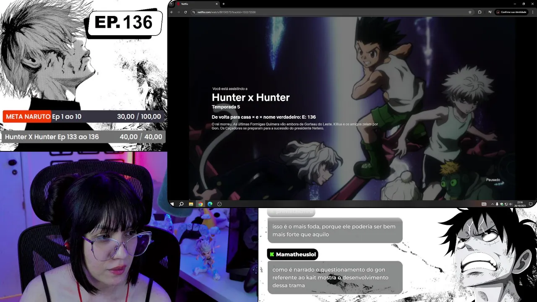Click the Pausado status text
Image resolution: width=537 pixels, height=302 pixels.
click(x=493, y=180)
